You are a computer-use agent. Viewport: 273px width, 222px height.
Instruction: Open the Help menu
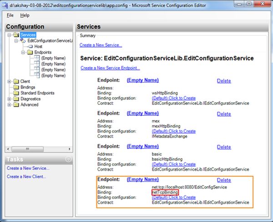point(25,15)
